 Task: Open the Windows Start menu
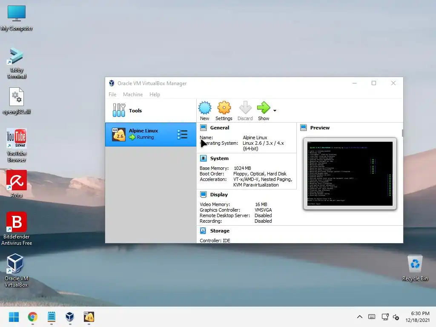[x=14, y=317]
